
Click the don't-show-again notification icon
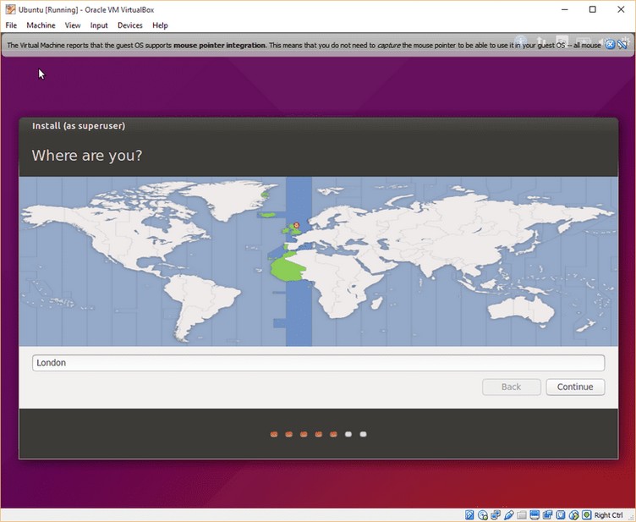[622, 45]
